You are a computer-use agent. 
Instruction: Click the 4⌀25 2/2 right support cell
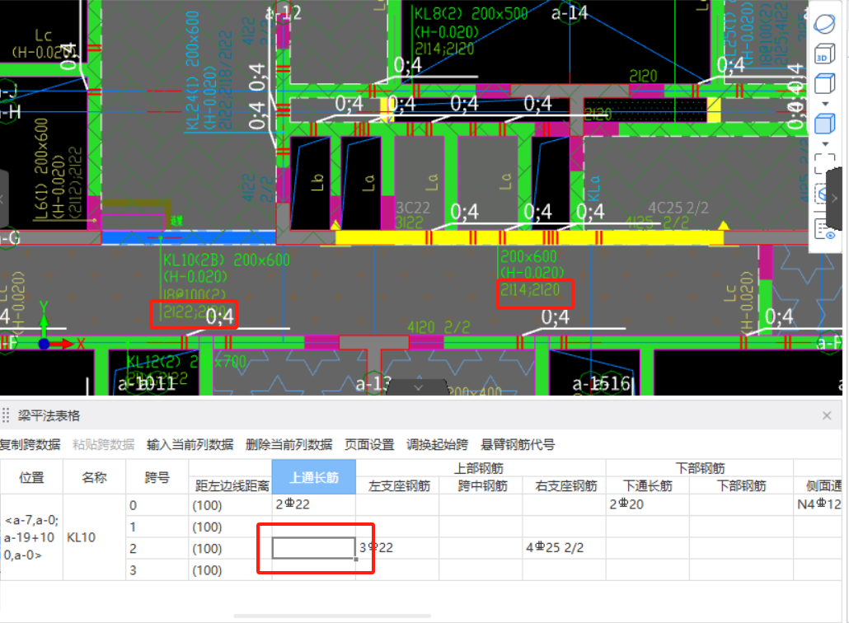pos(564,548)
